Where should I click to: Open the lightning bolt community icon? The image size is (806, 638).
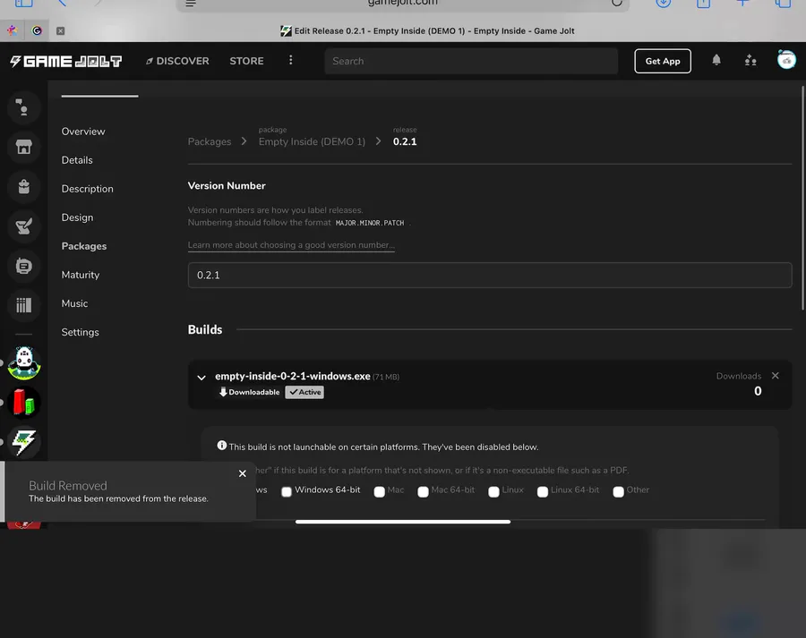coord(23,442)
